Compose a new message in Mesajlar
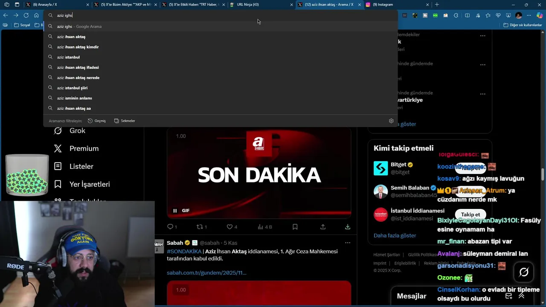Viewport: 546px width, 307px height. point(509,296)
